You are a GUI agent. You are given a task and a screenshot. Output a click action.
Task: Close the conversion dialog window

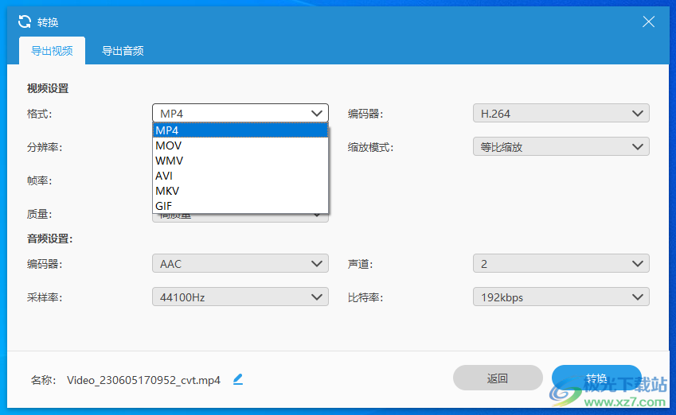[648, 21]
